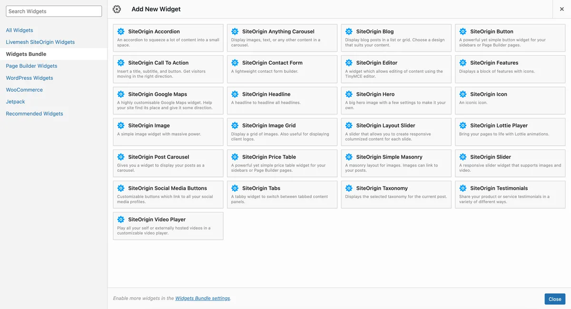
Task: Choose the SiteOrigin Hero title
Action: (x=375, y=94)
